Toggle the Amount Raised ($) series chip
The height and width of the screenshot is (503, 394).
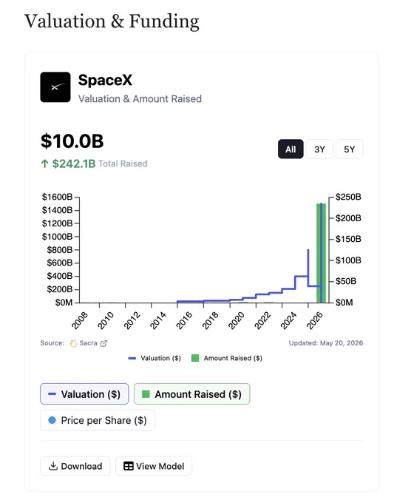pyautogui.click(x=191, y=394)
